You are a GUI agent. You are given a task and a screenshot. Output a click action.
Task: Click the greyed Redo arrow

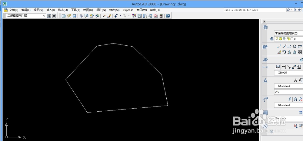125,16
